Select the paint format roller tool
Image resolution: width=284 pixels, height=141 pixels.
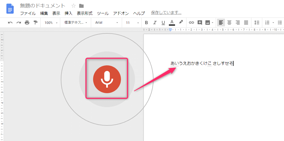[x=35, y=23]
